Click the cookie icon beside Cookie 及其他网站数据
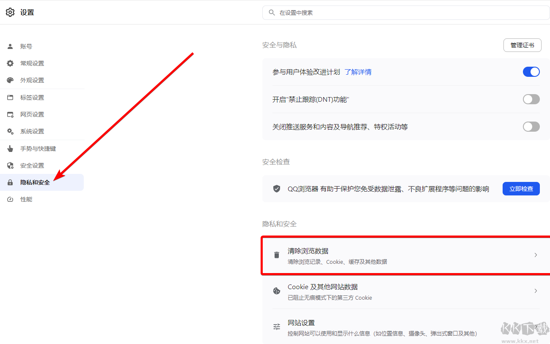The width and height of the screenshot is (550, 344). (x=277, y=291)
